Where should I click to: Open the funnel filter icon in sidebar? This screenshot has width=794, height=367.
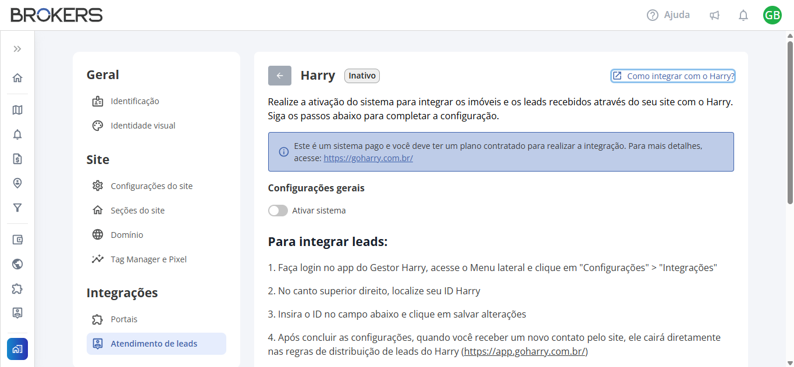tap(17, 208)
